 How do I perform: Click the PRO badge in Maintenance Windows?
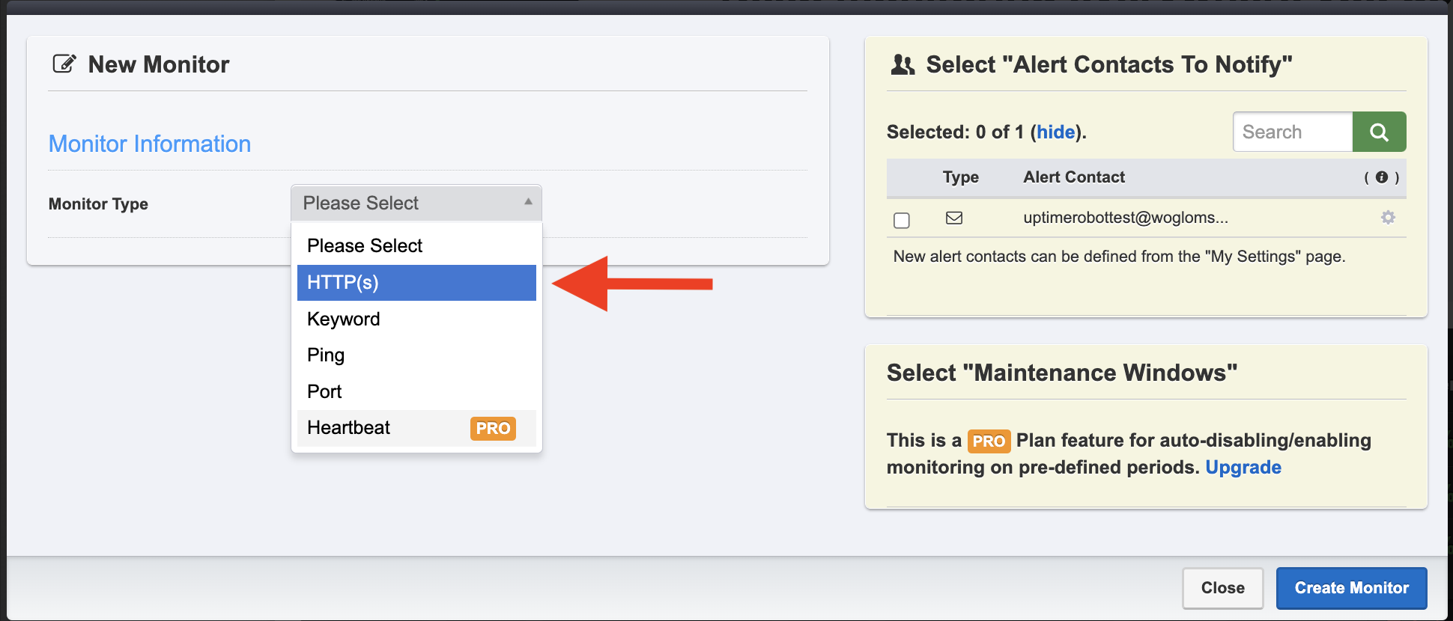pos(989,441)
